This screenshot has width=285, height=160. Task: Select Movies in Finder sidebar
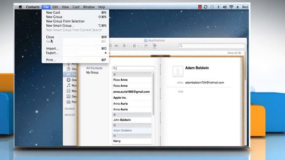[x=72, y=91]
